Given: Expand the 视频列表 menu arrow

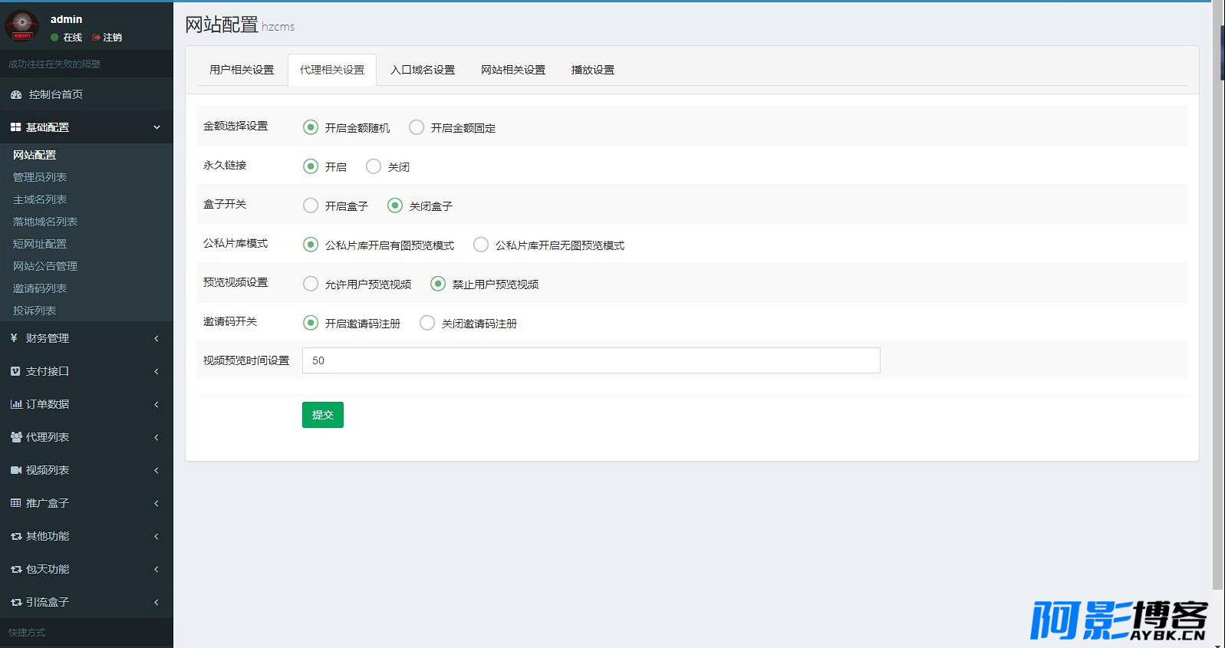Looking at the screenshot, I should 156,470.
